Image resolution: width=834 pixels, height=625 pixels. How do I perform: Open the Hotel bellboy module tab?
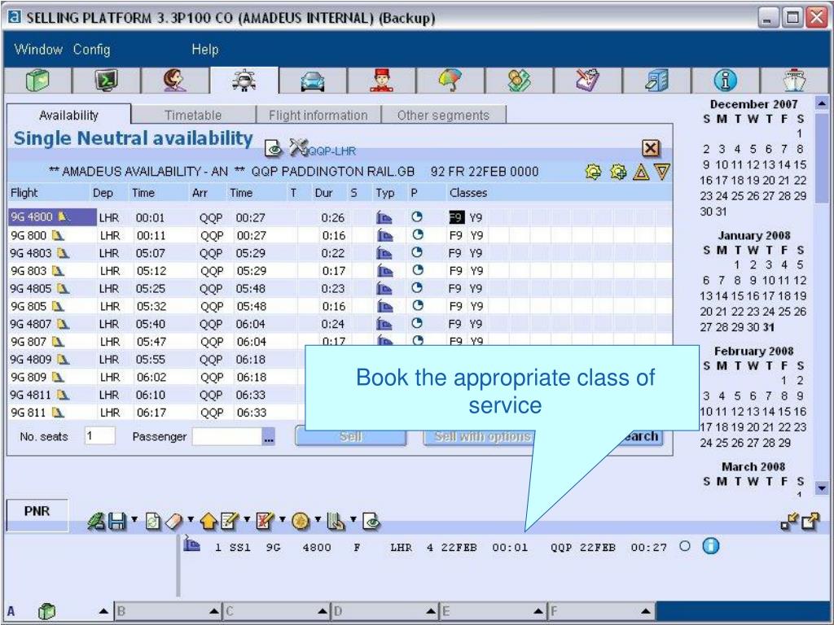point(381,81)
